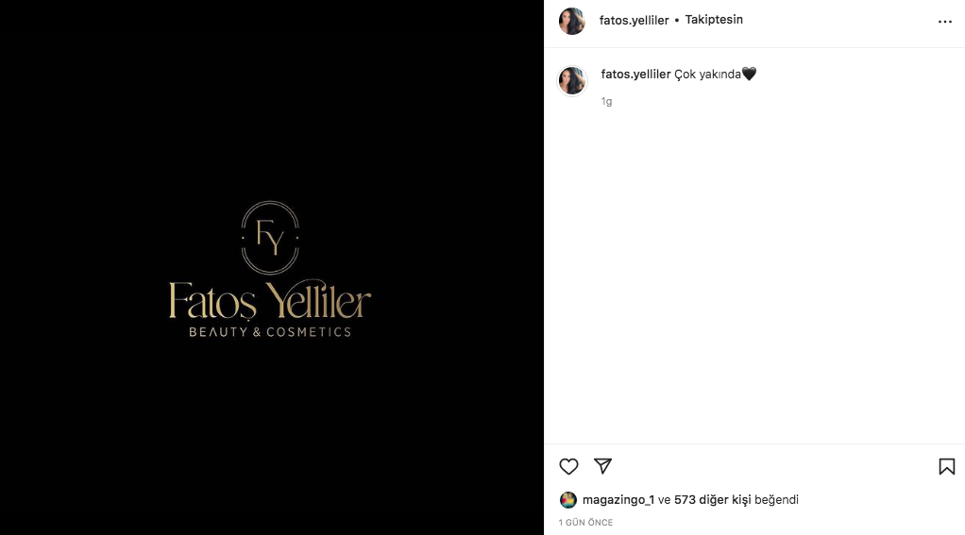The image size is (965, 535).
Task: Open the avatar beside the caption
Action: tap(572, 80)
